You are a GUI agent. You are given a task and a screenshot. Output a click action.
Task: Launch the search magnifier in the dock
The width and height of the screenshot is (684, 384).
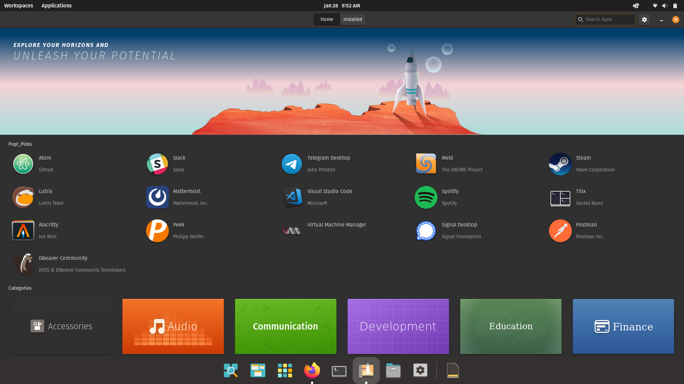(x=231, y=370)
